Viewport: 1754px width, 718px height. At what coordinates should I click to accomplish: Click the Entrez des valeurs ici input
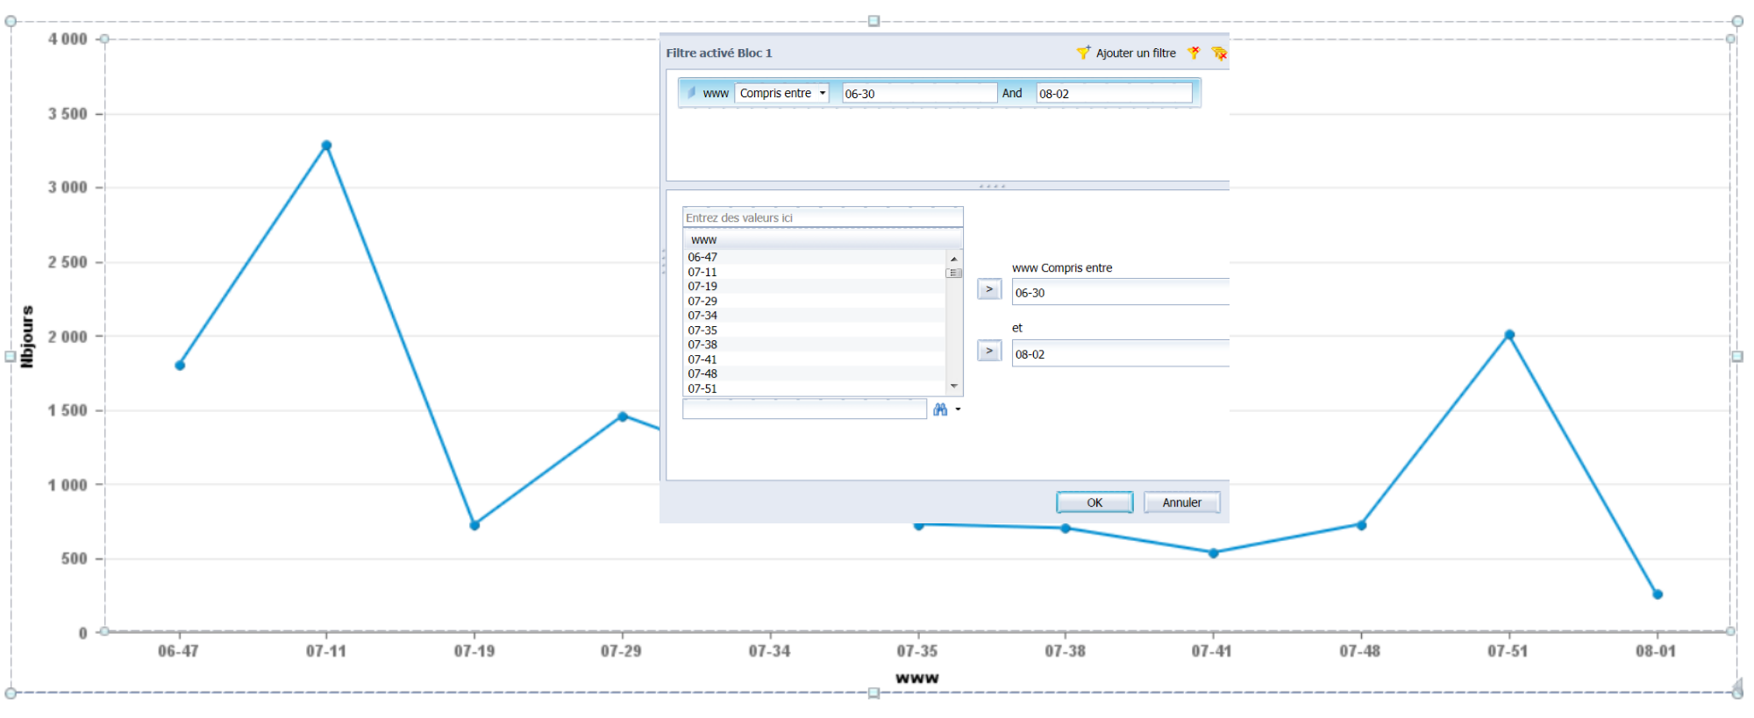(823, 217)
